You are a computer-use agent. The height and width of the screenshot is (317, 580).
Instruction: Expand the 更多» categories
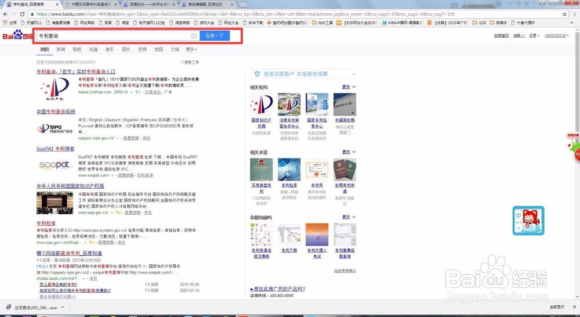(x=191, y=49)
